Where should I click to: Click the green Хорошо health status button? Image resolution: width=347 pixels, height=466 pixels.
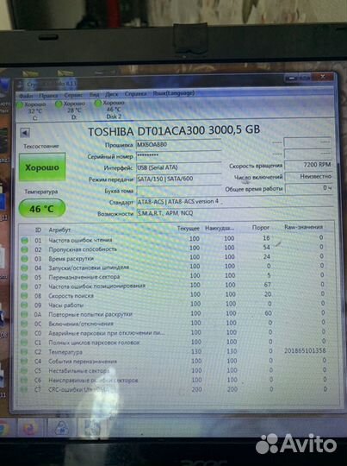click(42, 167)
